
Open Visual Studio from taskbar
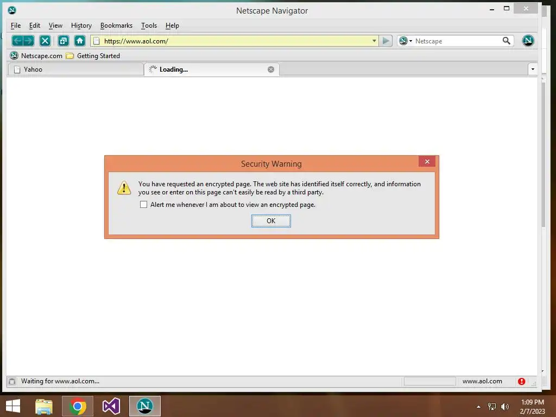[111, 406]
